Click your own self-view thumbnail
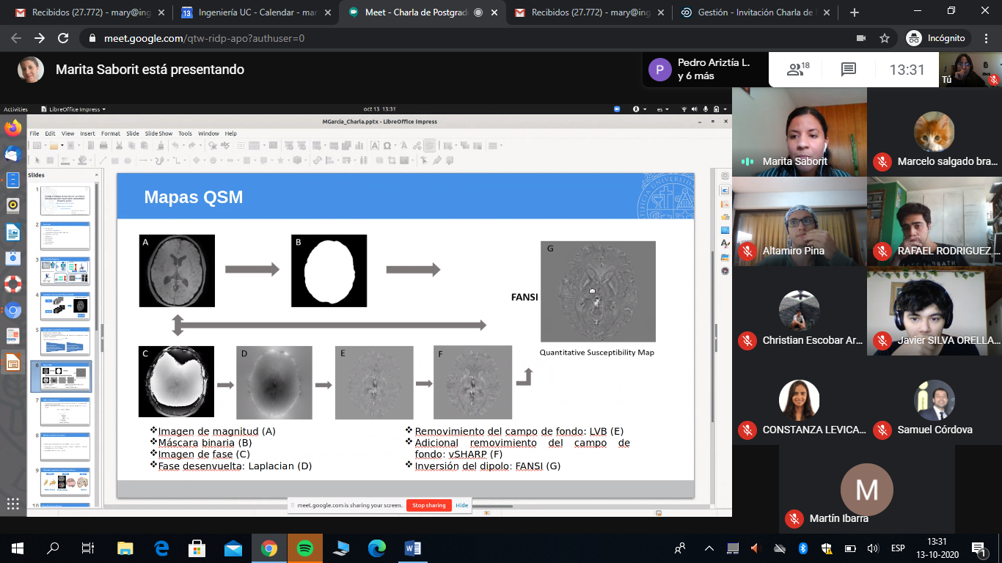 click(972, 70)
